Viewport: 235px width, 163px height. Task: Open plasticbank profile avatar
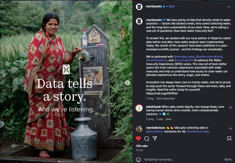click(x=139, y=108)
